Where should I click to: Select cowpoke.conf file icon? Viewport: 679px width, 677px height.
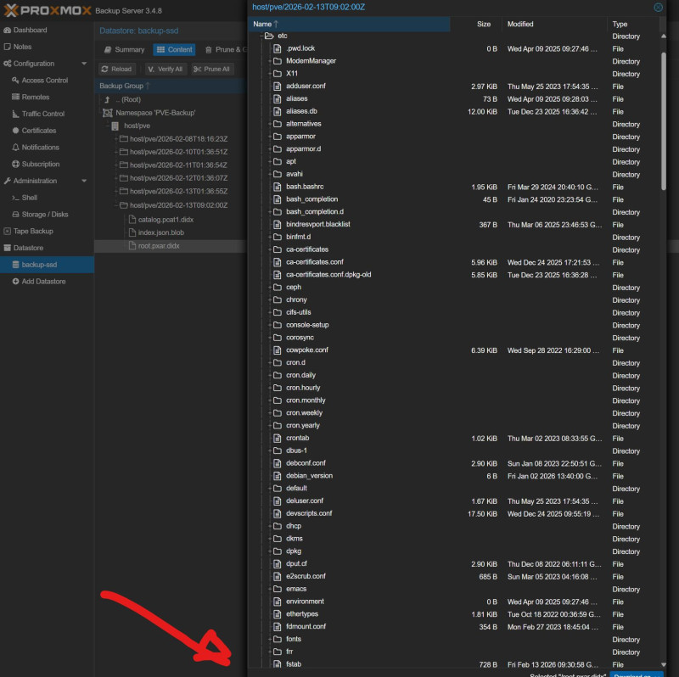tap(278, 350)
